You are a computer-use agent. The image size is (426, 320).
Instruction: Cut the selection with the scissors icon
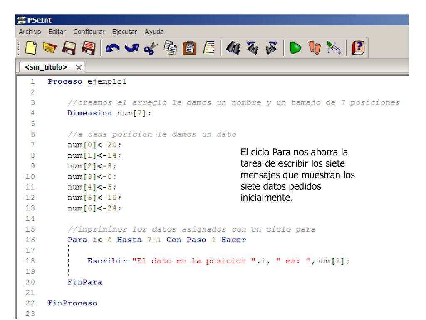click(151, 48)
